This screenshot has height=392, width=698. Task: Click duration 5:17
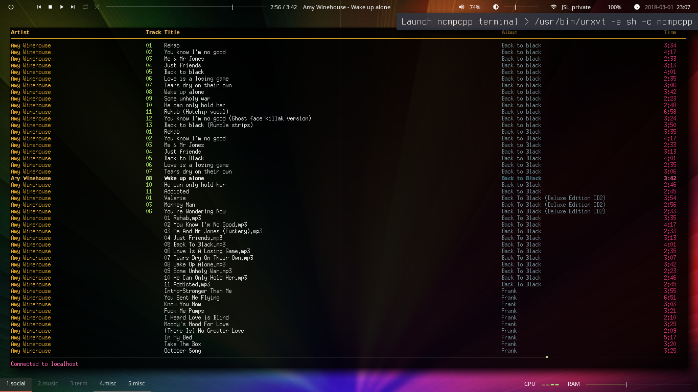point(670,337)
